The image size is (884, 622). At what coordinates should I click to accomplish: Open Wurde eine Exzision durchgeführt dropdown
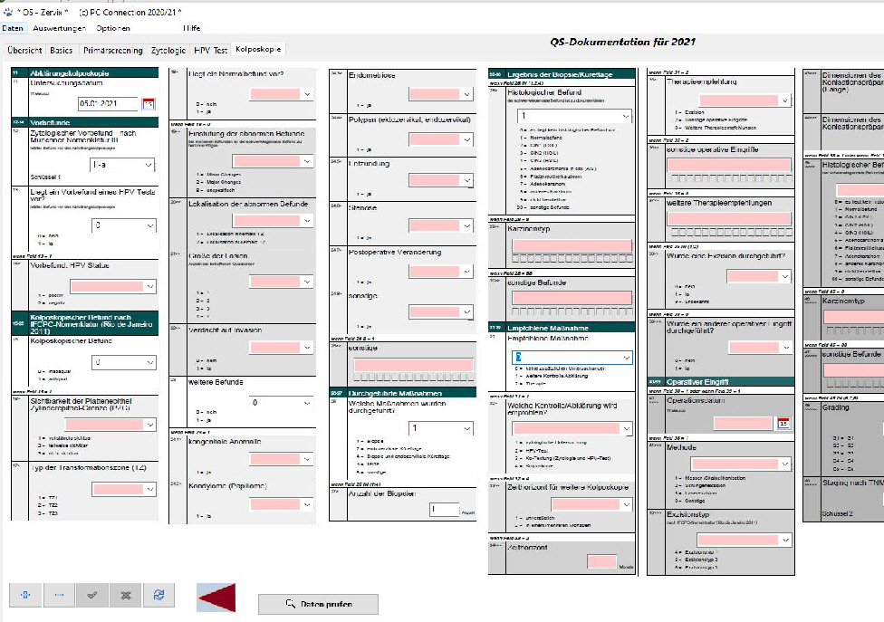(x=758, y=276)
